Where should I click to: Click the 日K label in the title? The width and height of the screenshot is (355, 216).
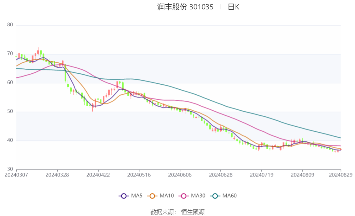point(234,7)
